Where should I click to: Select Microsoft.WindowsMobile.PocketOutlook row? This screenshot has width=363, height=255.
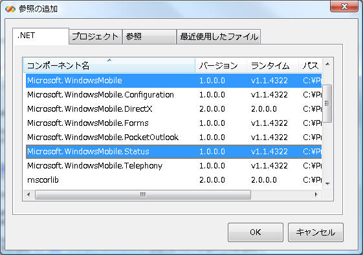173,138
